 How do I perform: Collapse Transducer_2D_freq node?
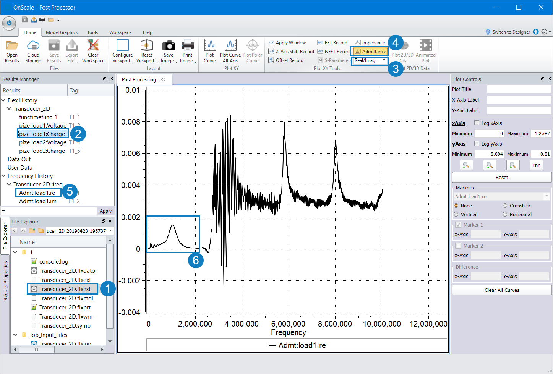(x=9, y=184)
